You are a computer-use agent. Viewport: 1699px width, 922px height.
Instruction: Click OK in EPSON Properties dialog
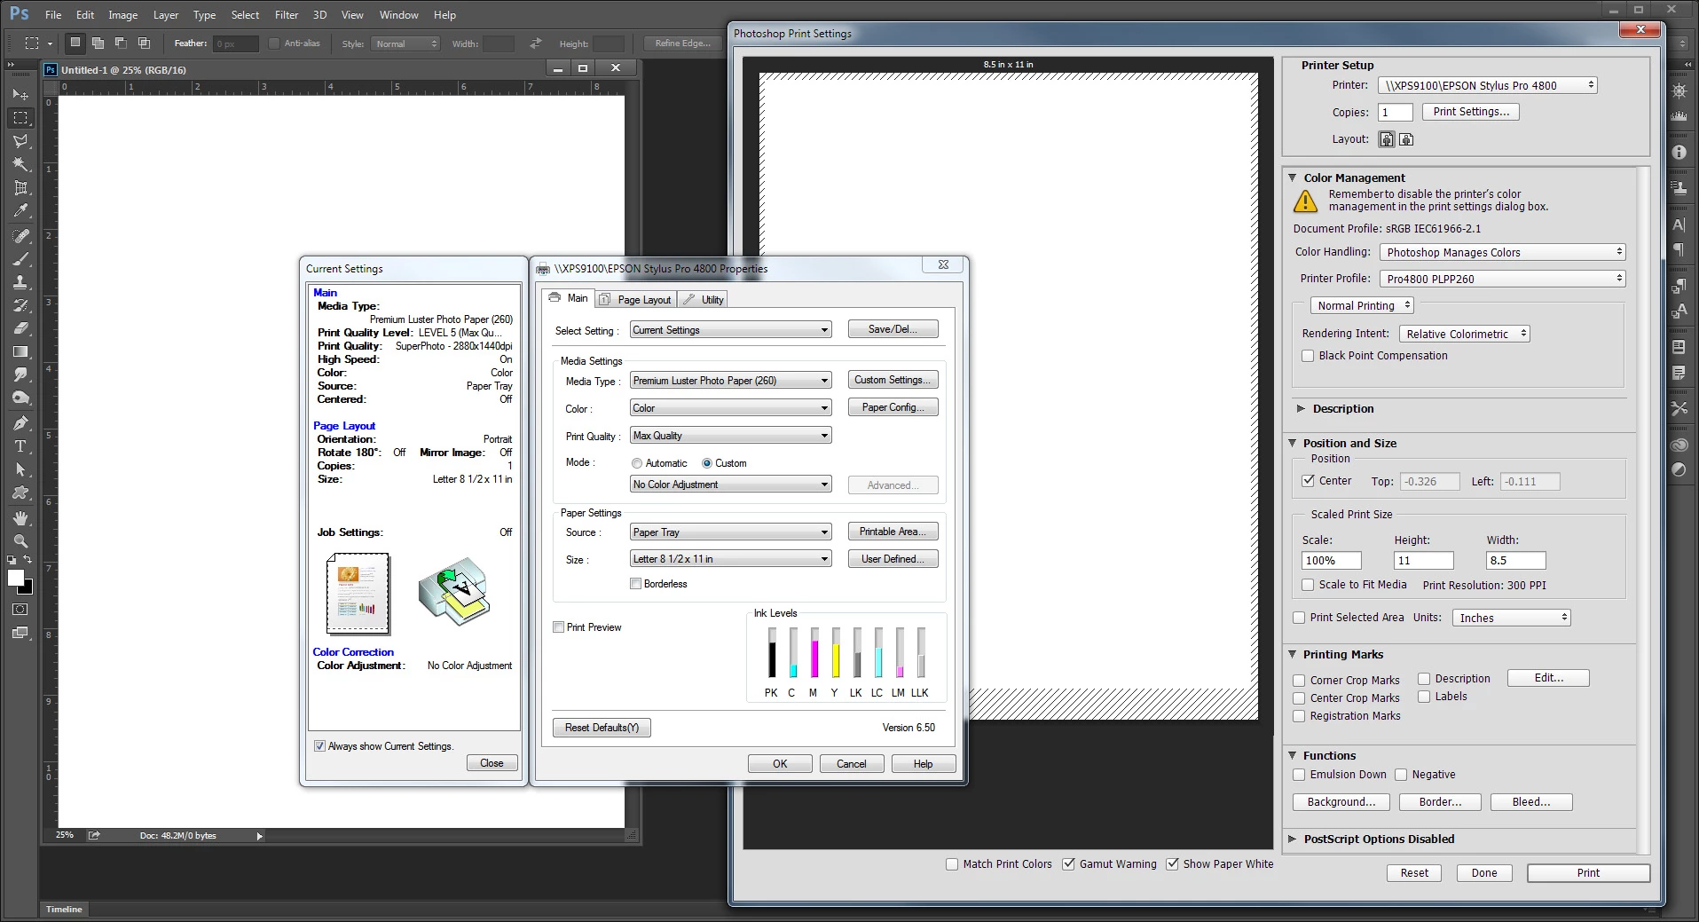point(780,764)
